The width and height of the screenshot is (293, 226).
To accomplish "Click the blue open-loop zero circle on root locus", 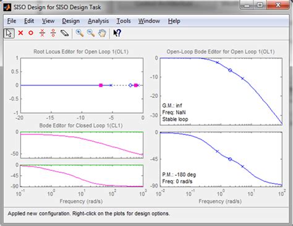I will coord(130,85).
